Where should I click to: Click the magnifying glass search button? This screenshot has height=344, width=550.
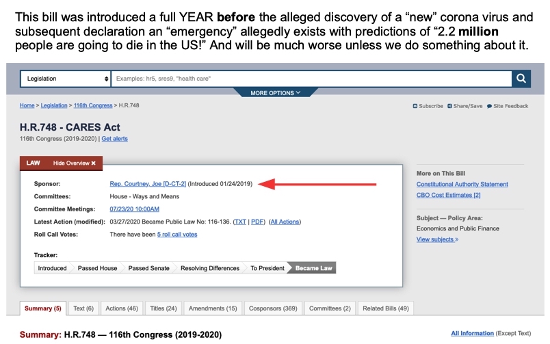click(x=521, y=79)
